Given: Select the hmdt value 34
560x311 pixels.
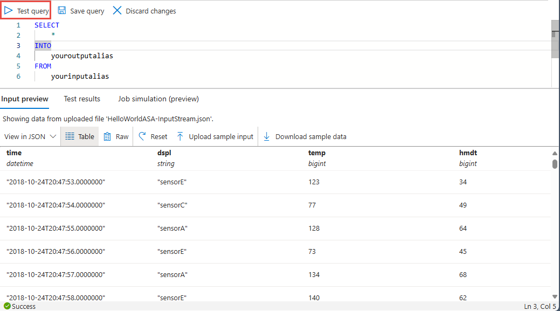Looking at the screenshot, I should point(463,182).
